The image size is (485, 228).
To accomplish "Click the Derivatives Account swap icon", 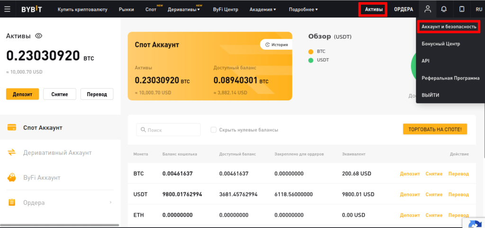I will point(12,152).
